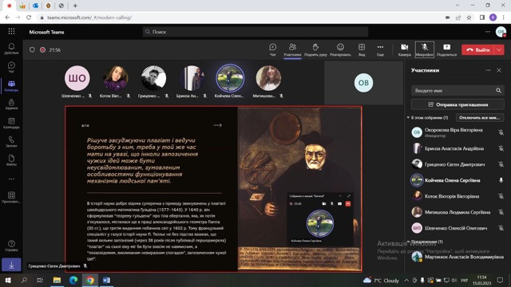The height and width of the screenshot is (287, 511).
Task: Toggle the camera on
Action: [405, 49]
